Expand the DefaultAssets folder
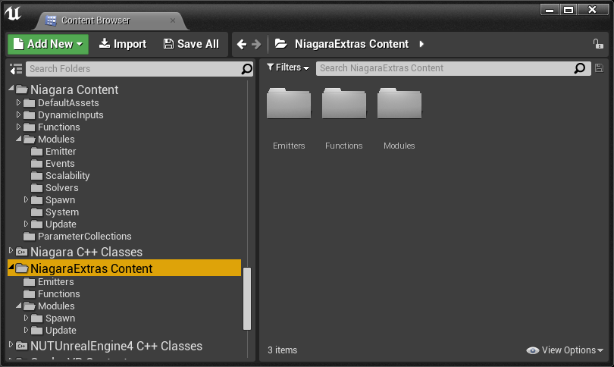The height and width of the screenshot is (367, 614). [18, 102]
